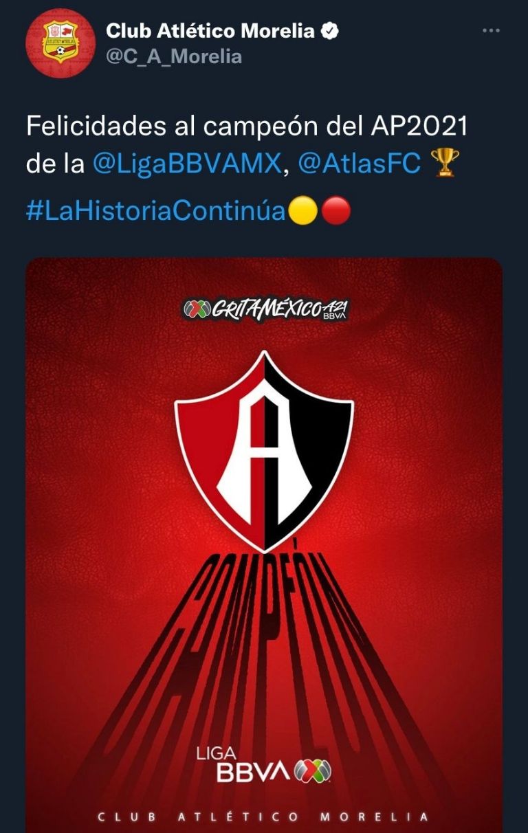528x833 pixels.
Task: Open the #LaHistoriaContinúa hashtag
Action: click(x=155, y=211)
